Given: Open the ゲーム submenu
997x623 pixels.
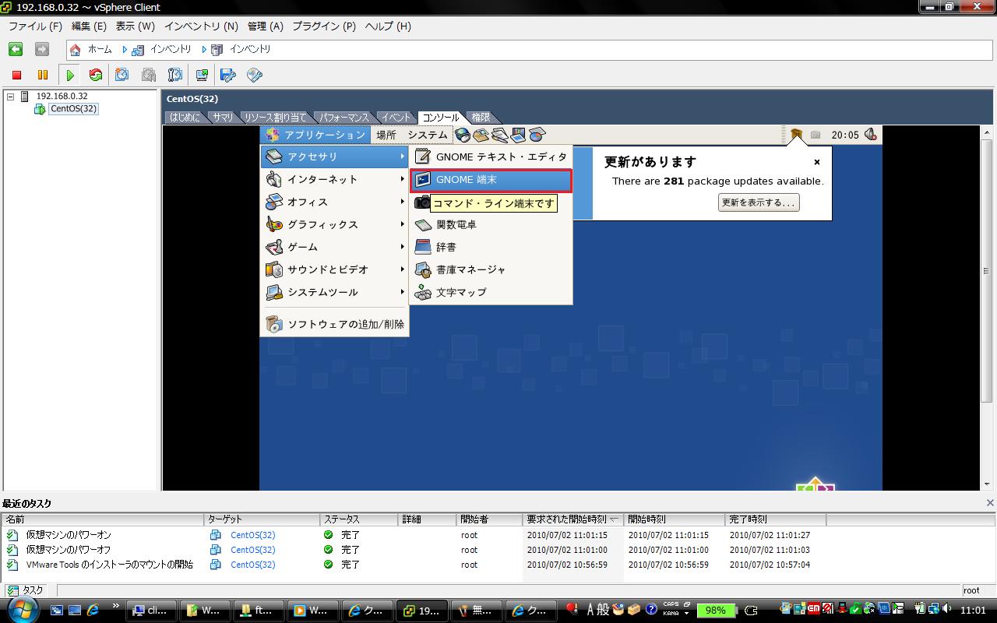Looking at the screenshot, I should pyautogui.click(x=334, y=247).
